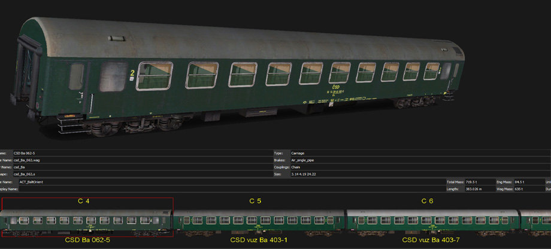Click the Total Mass value 719.5 t
This screenshot has height=249, width=551.
(479, 182)
